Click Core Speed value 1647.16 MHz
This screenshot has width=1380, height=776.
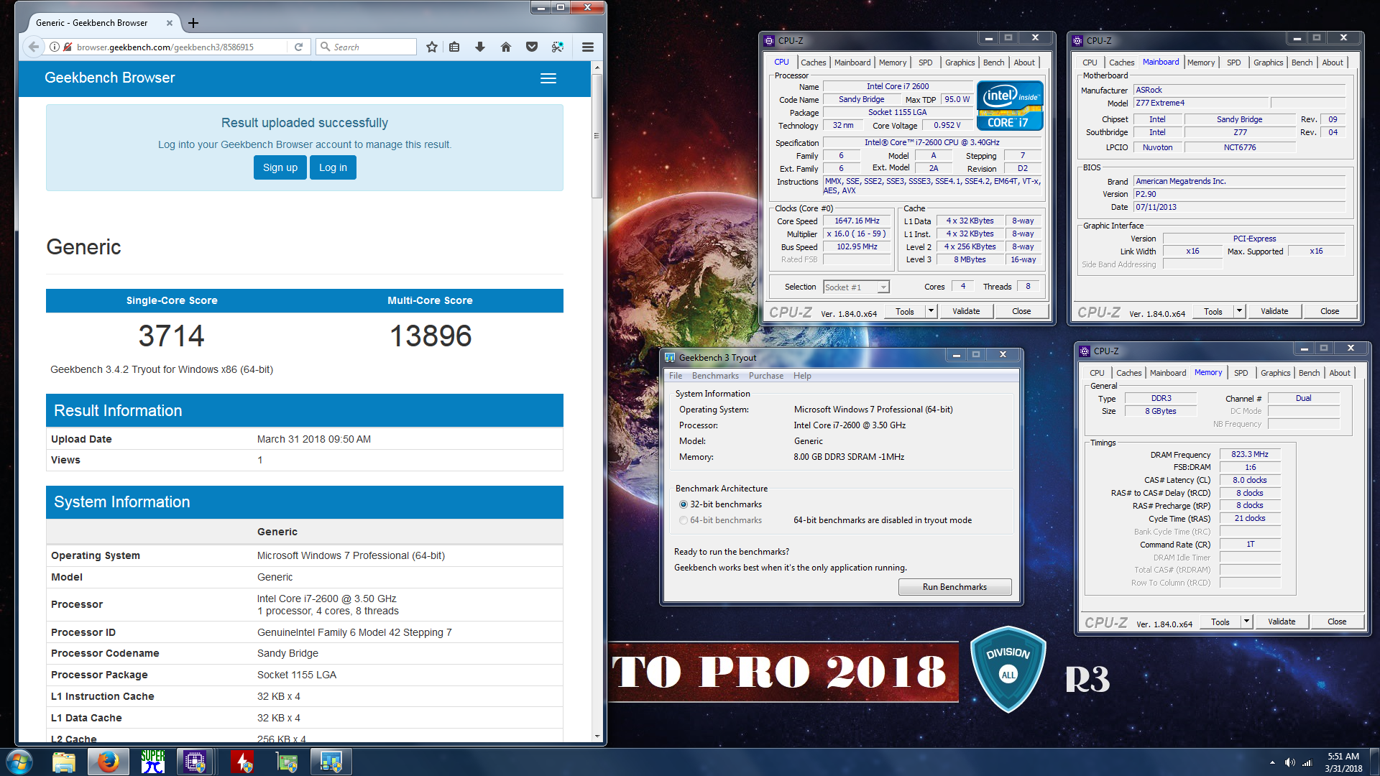pos(857,221)
